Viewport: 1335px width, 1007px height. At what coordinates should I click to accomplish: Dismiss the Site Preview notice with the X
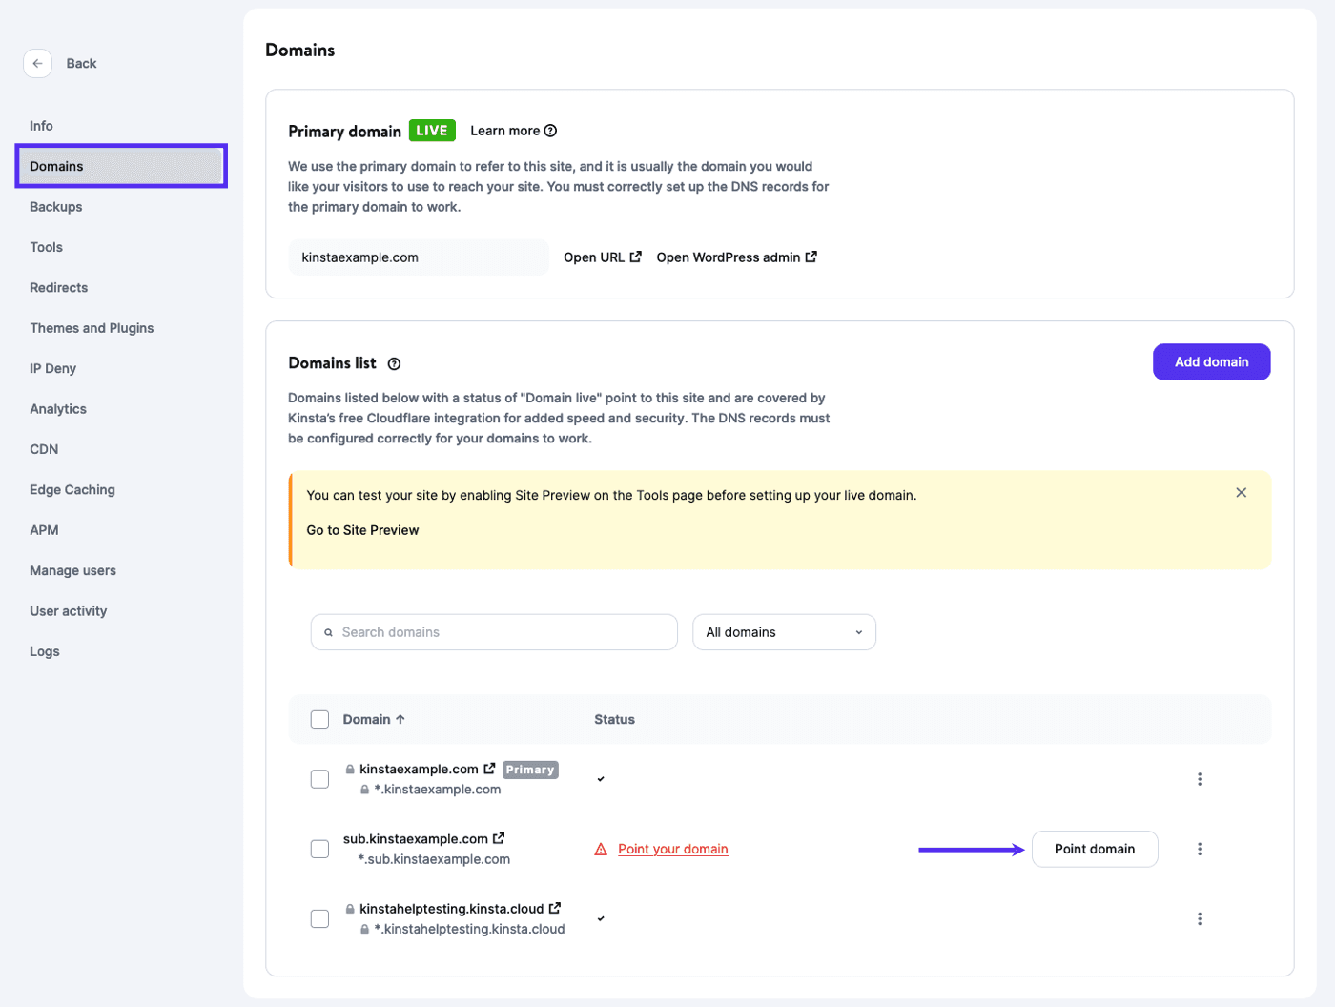coord(1242,492)
